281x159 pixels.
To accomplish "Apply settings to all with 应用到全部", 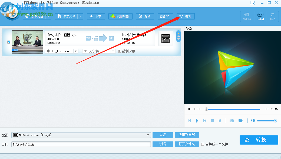I will tap(187, 135).
